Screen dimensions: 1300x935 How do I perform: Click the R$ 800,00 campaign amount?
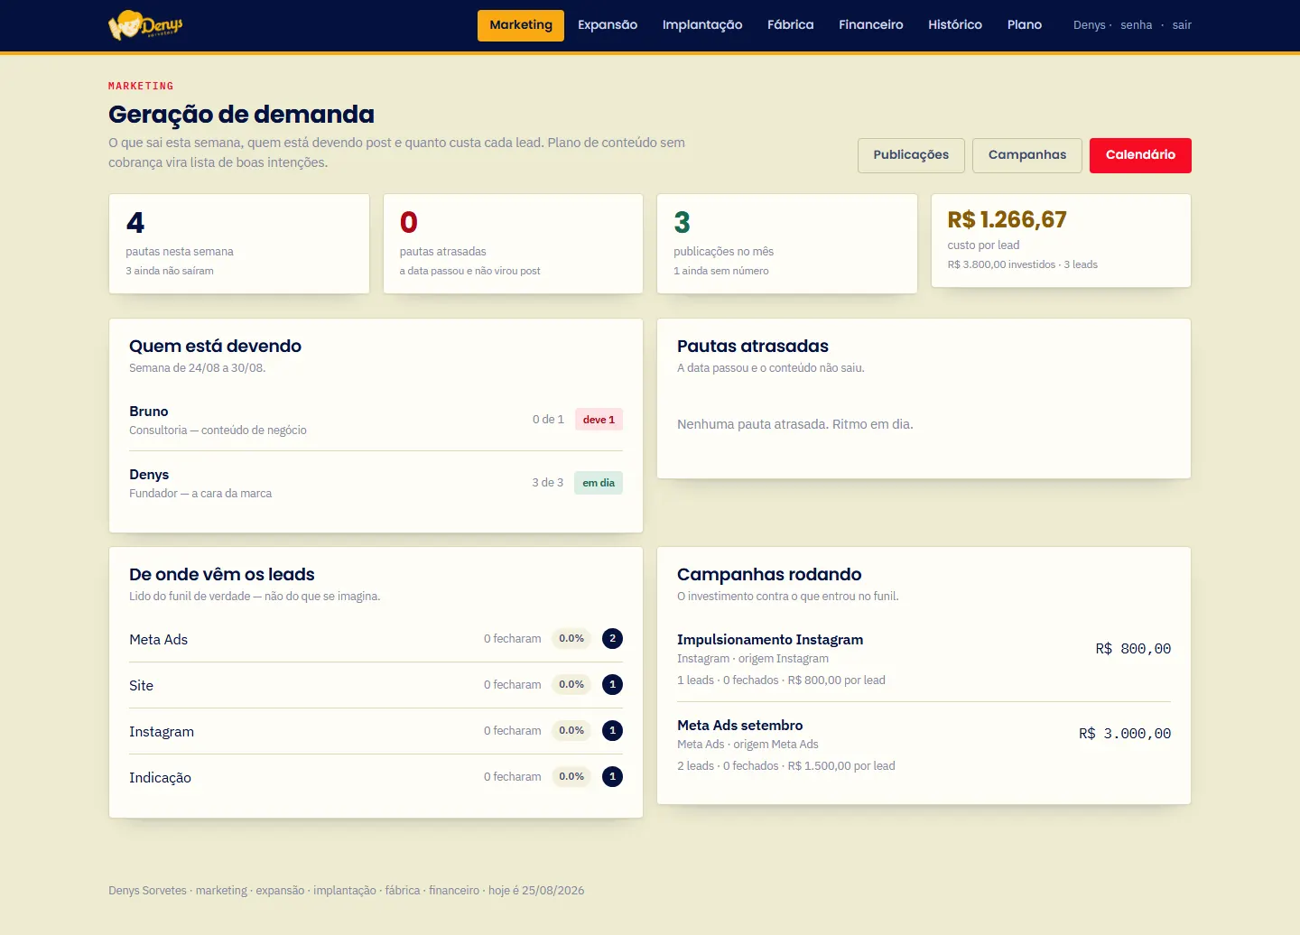[x=1133, y=649]
